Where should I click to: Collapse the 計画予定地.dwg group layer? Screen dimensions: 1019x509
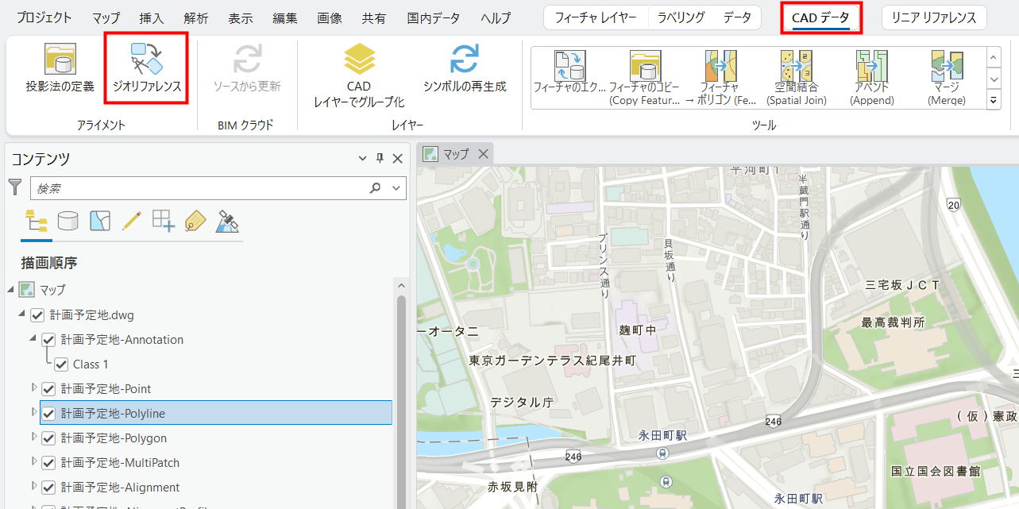click(x=22, y=315)
